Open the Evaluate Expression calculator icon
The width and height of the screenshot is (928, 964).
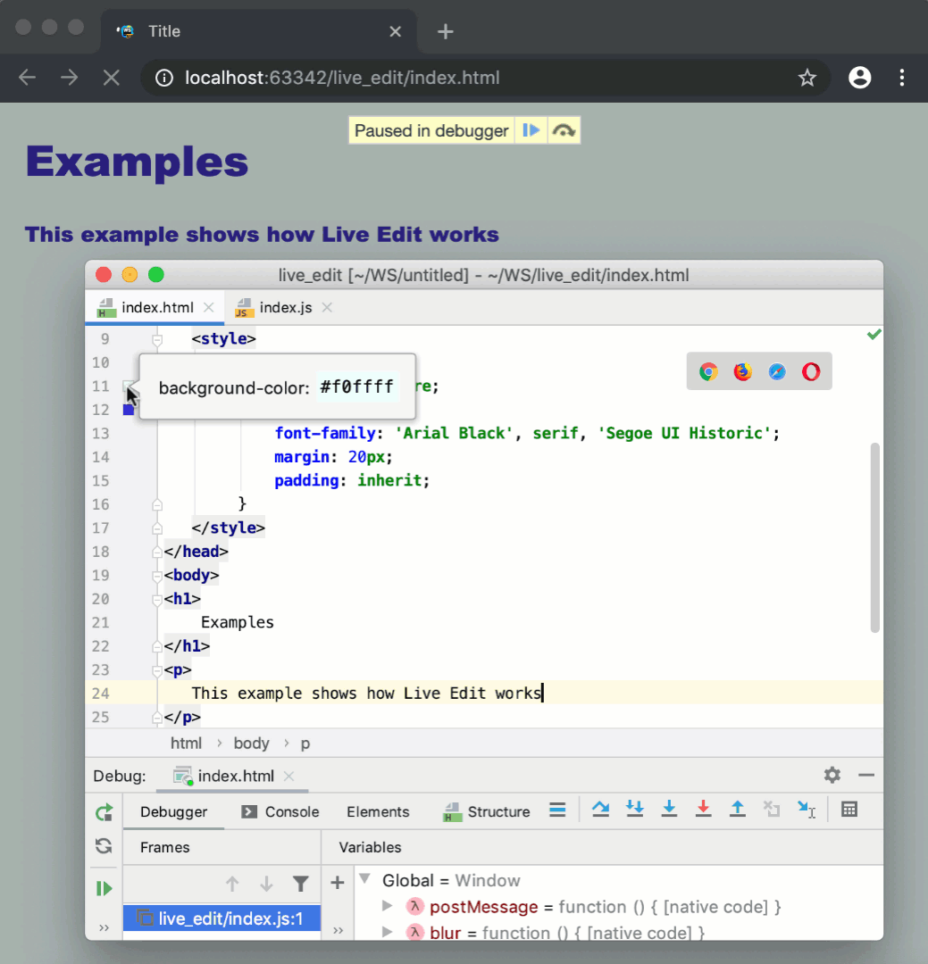(x=849, y=809)
